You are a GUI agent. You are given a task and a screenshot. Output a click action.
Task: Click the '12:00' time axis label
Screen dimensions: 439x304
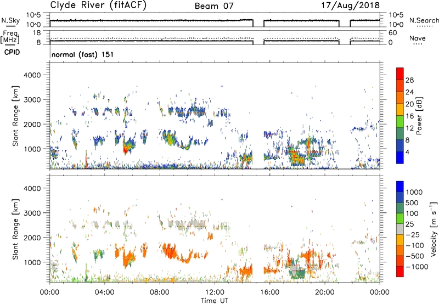click(x=215, y=292)
